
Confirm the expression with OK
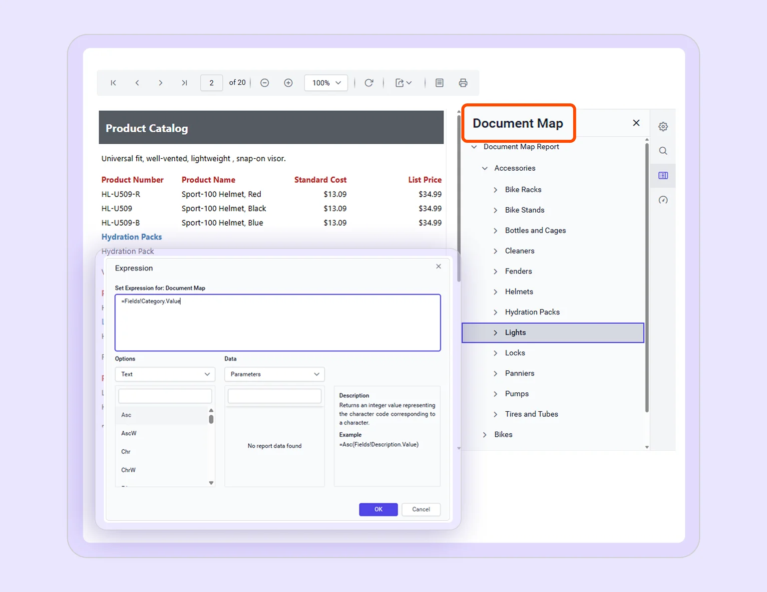point(378,509)
